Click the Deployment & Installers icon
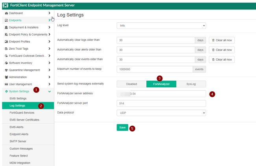 pyautogui.click(x=6, y=27)
